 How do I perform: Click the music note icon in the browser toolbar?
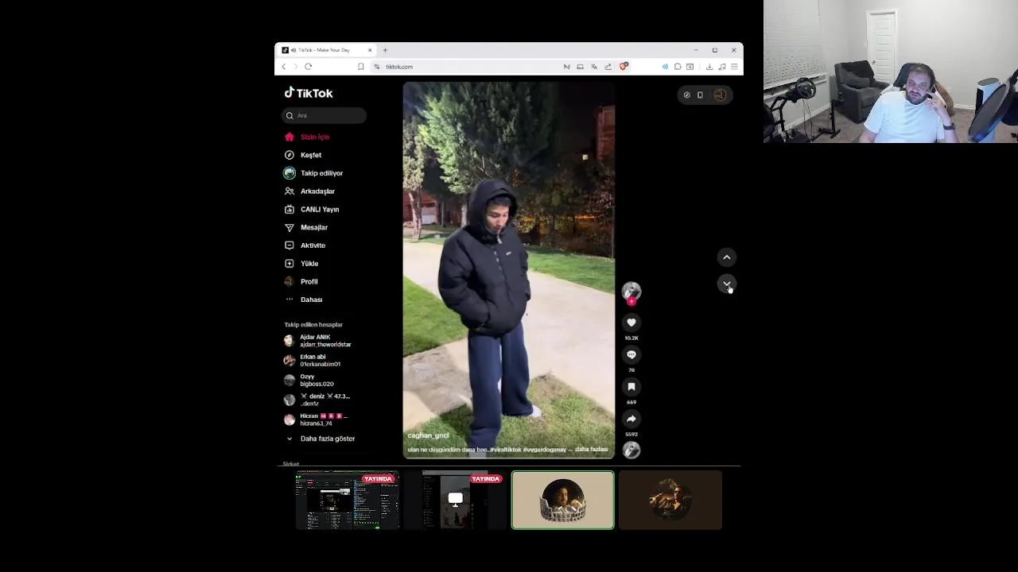[722, 67]
